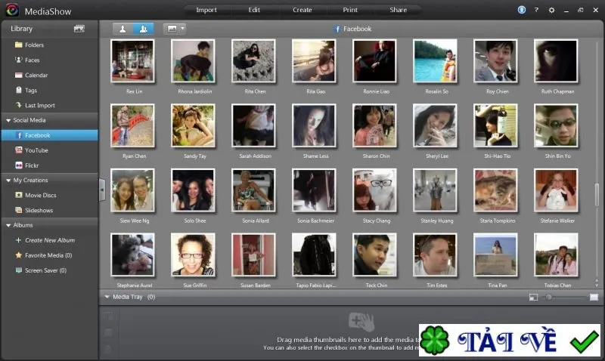Viewport: 605px width, 361px height.
Task: Open the Edit menu tab
Action: point(254,10)
